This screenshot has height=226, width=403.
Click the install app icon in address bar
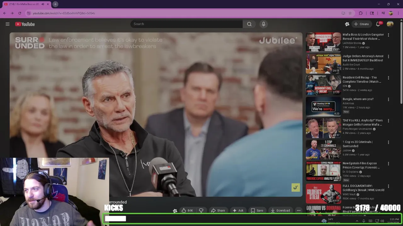(343, 13)
